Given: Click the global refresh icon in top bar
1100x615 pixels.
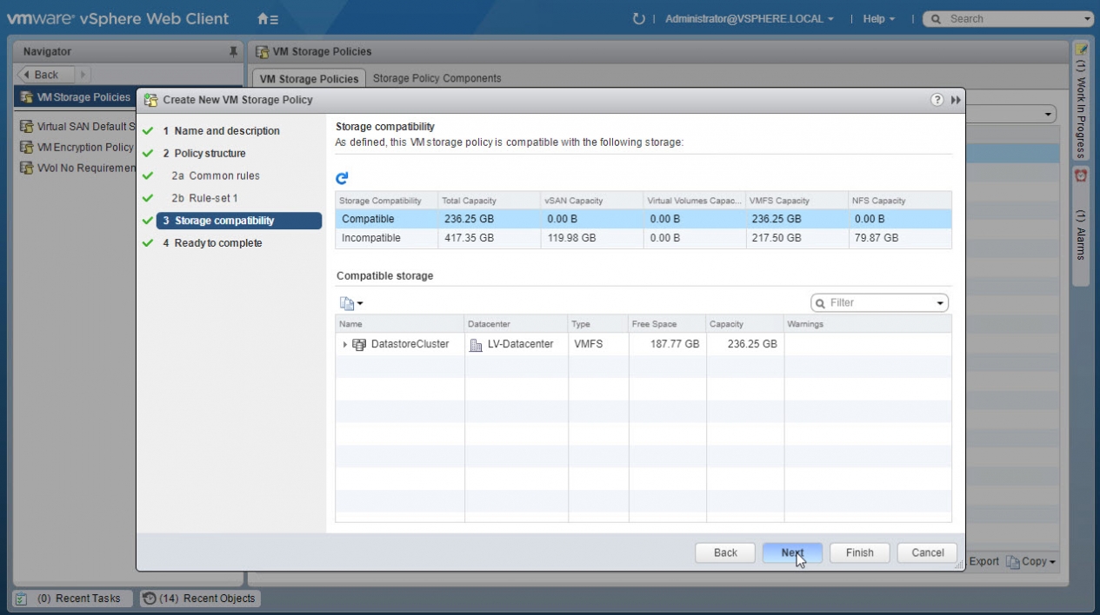Looking at the screenshot, I should [639, 18].
